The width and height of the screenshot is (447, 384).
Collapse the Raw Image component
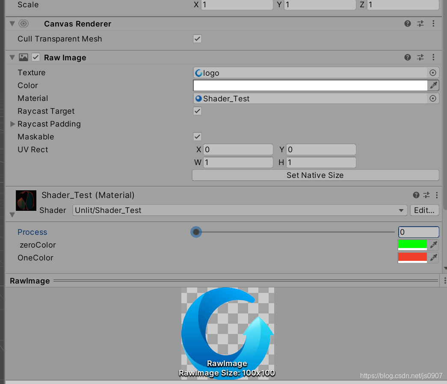pyautogui.click(x=12, y=57)
